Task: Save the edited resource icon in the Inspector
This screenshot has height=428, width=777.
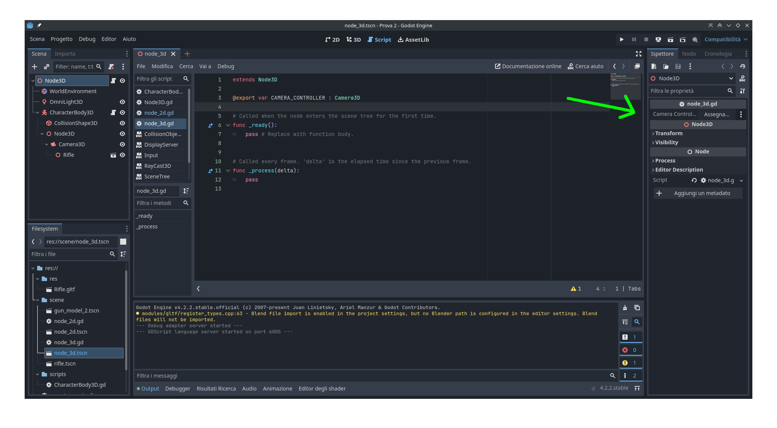Action: pyautogui.click(x=678, y=66)
